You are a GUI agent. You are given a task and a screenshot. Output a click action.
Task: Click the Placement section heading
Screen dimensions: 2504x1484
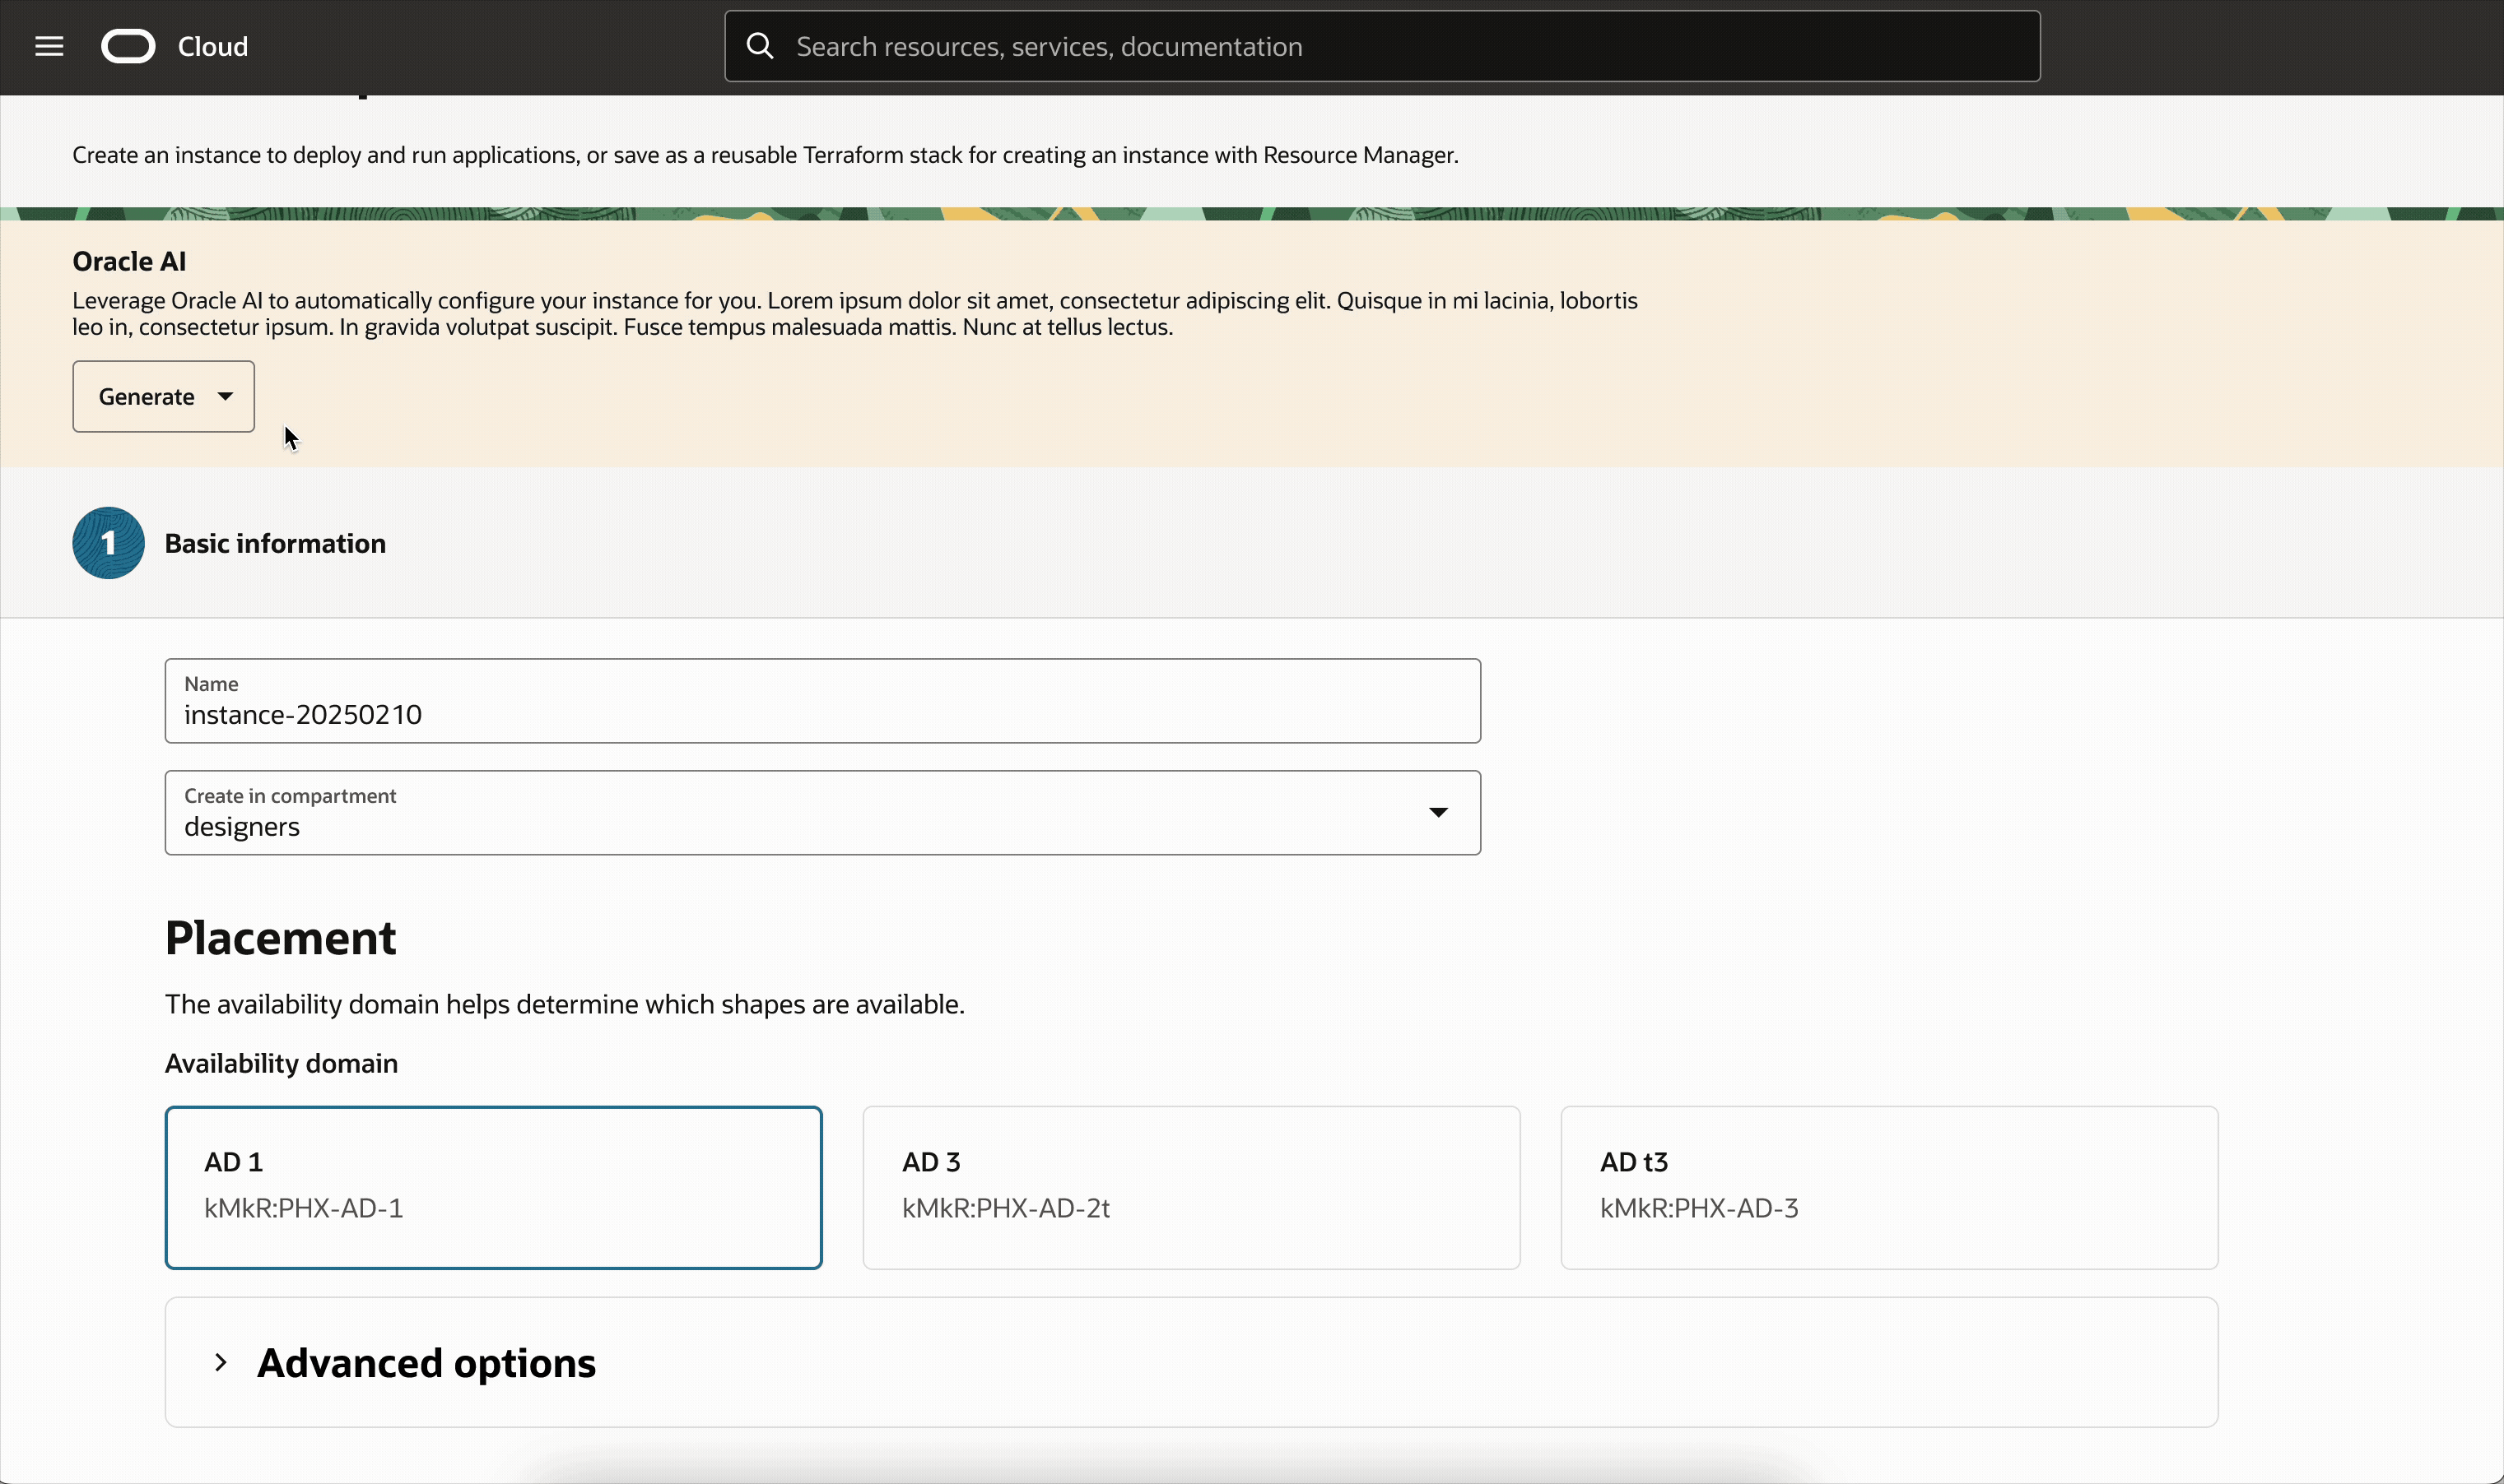click(x=280, y=938)
